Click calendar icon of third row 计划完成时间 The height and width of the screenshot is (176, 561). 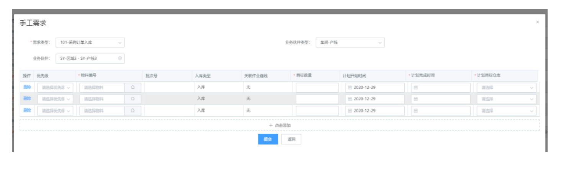click(416, 111)
